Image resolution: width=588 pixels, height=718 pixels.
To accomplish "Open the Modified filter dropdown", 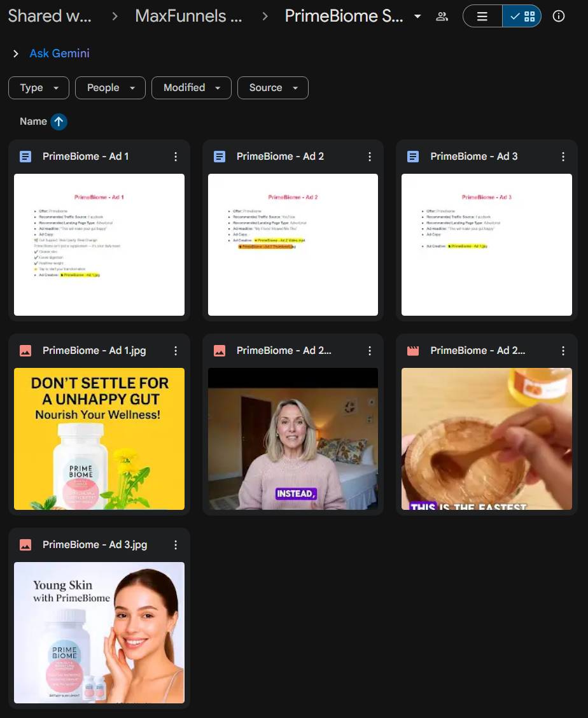I will tap(191, 88).
